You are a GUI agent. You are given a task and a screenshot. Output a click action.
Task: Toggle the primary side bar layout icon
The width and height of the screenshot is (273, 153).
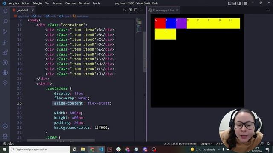(x=229, y=3)
